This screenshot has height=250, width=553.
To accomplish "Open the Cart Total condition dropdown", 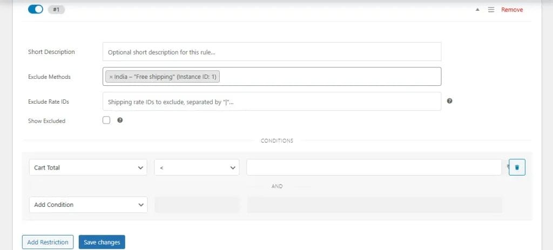I will (87, 168).
